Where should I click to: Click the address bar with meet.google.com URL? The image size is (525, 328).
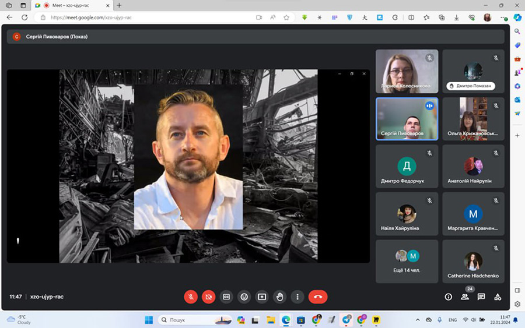click(x=146, y=17)
